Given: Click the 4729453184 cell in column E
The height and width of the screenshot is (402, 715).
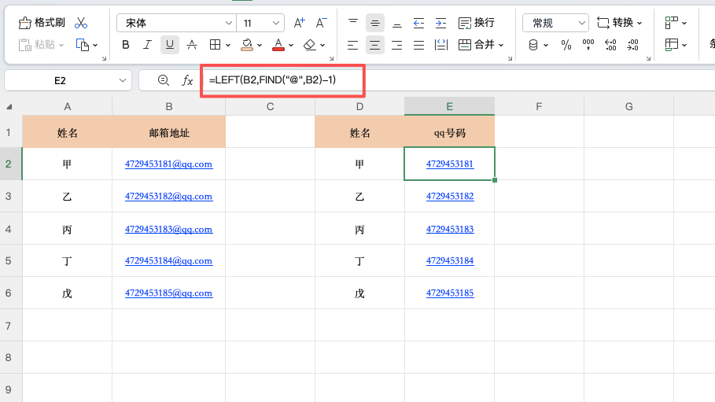Looking at the screenshot, I should click(x=450, y=260).
